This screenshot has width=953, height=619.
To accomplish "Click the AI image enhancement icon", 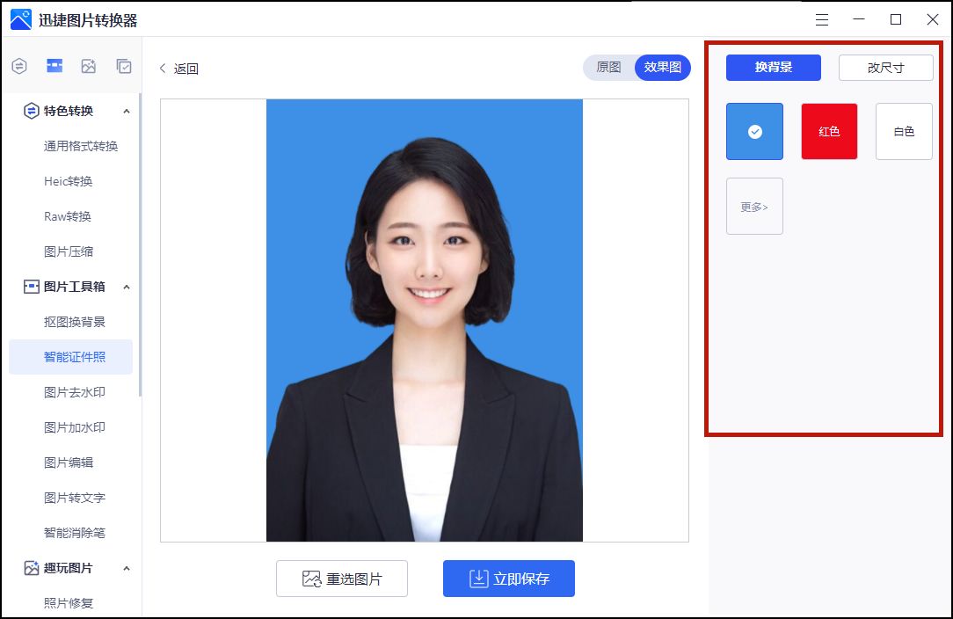I will 89,65.
